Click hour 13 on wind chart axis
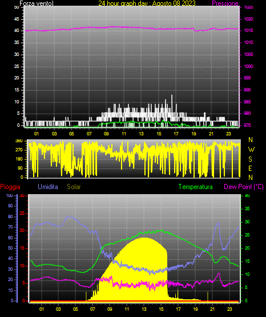 [x=141, y=134]
